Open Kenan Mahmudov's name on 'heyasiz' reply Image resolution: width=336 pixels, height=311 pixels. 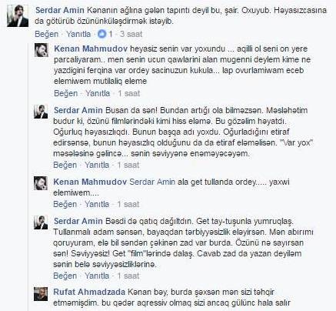[91, 48]
